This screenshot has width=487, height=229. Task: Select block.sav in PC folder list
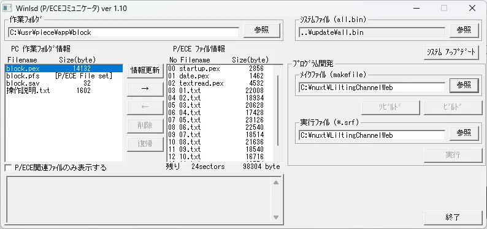(x=64, y=83)
